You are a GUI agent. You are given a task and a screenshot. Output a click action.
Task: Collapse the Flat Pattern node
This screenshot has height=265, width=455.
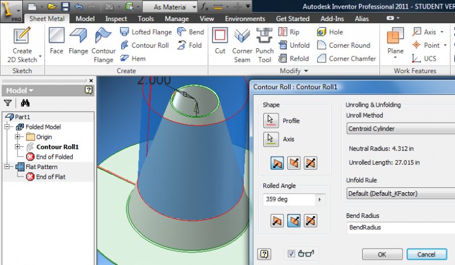click(7, 166)
